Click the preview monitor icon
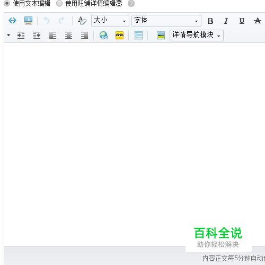Screen dimensions: 265x265 pos(28,21)
